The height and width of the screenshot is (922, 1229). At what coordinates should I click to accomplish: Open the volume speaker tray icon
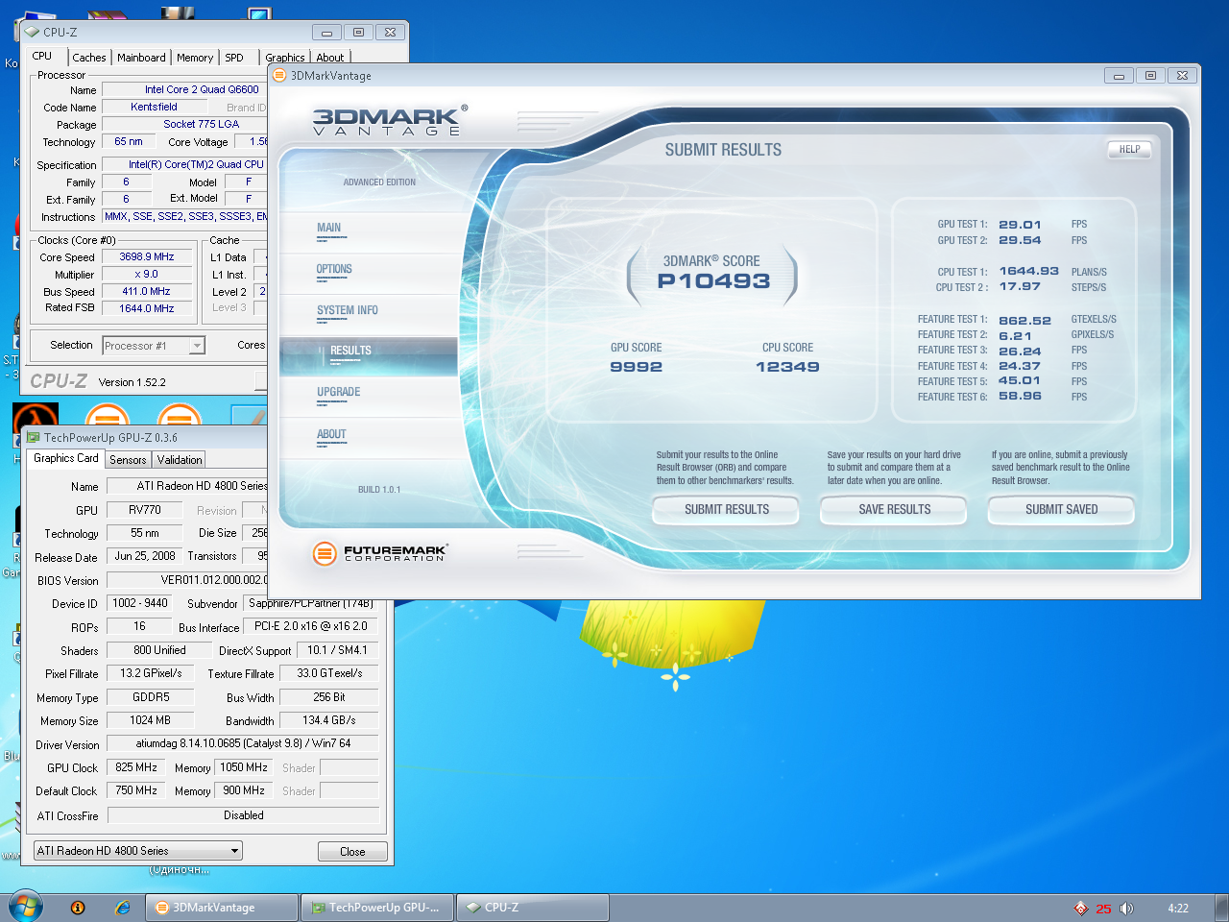(1126, 909)
